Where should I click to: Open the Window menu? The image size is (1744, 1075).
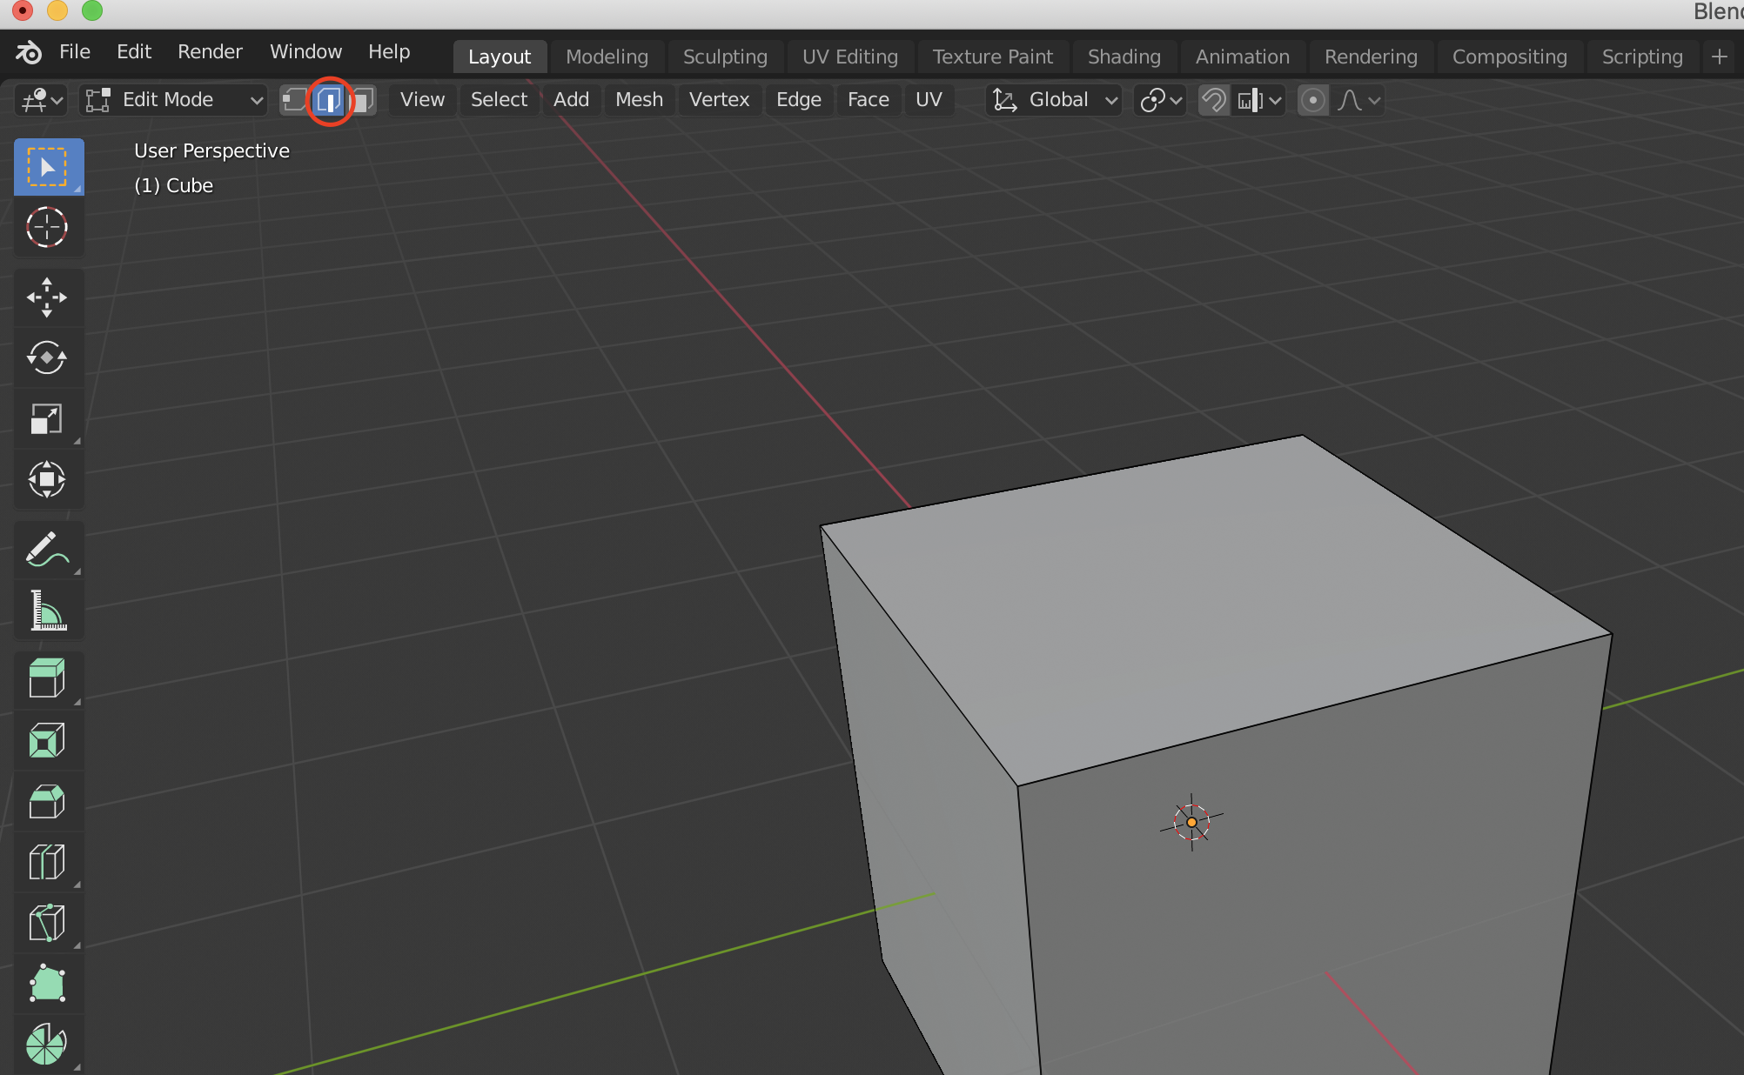pos(305,52)
